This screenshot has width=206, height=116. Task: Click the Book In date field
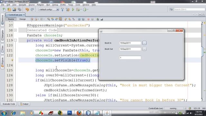[x=130, y=43]
